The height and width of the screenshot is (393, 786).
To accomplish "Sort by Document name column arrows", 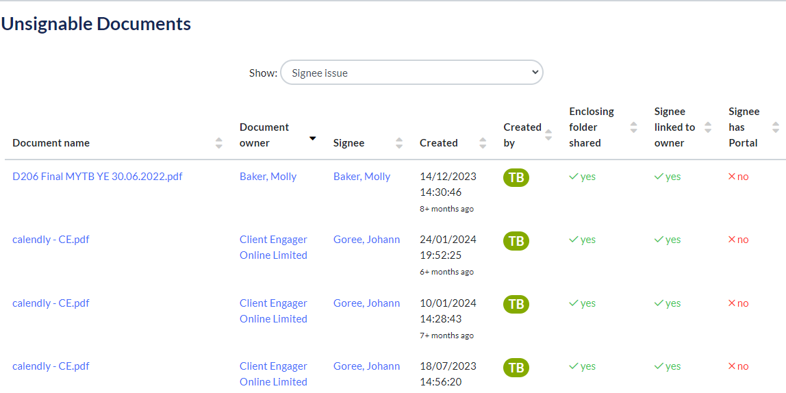I will coord(219,143).
